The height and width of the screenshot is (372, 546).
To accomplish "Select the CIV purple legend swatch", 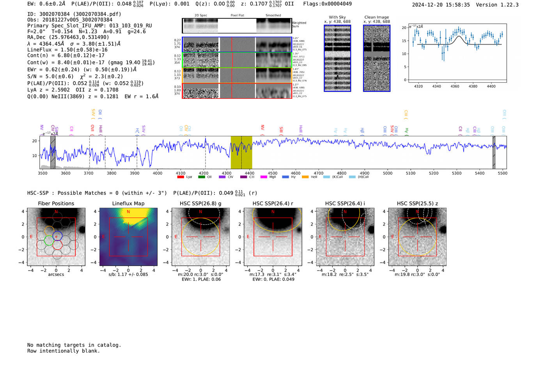I will [222, 177].
